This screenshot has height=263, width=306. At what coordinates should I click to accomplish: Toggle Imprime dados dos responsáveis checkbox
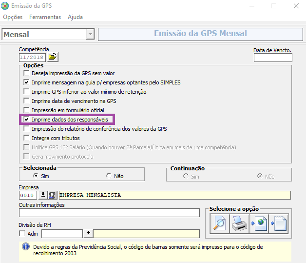point(26,119)
